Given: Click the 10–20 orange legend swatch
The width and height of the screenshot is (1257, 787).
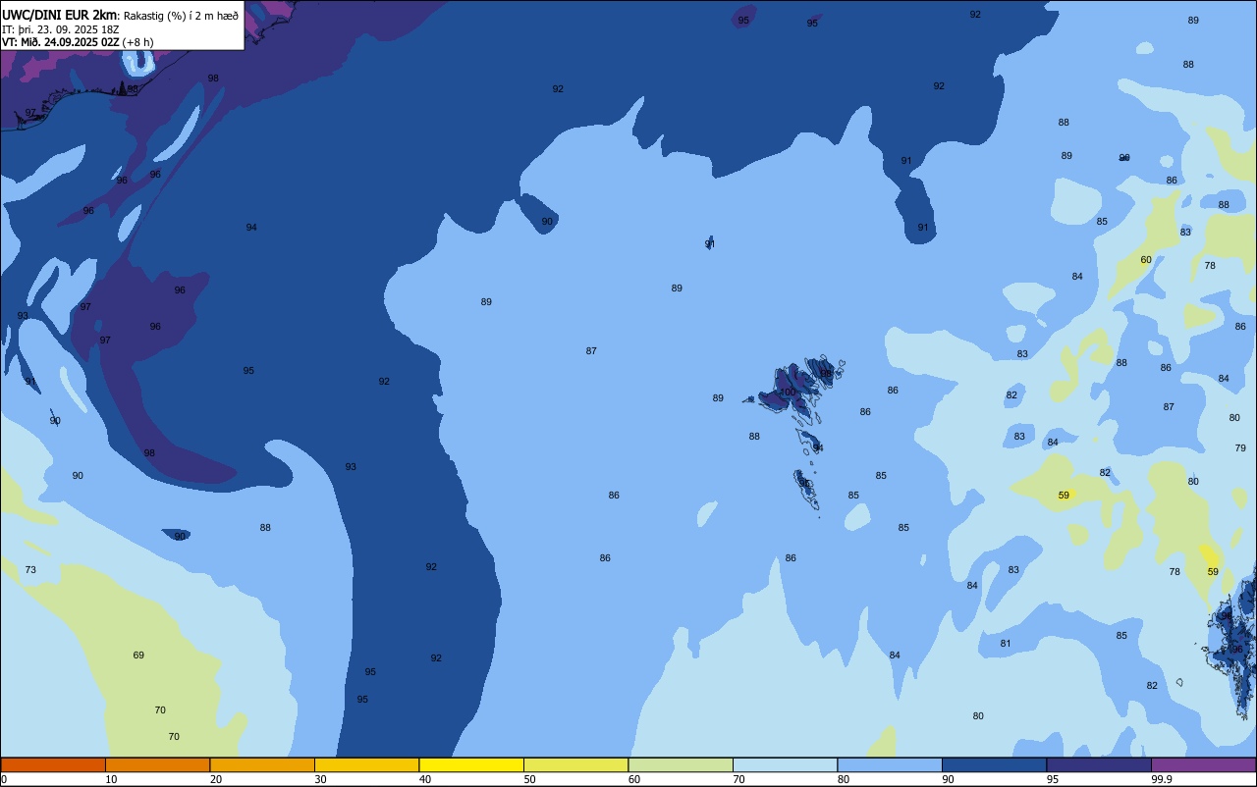Looking at the screenshot, I should [157, 764].
